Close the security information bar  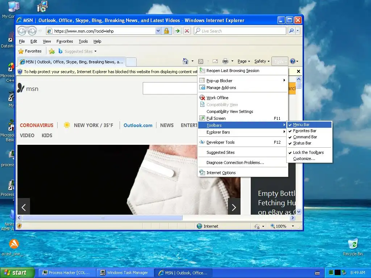[299, 71]
